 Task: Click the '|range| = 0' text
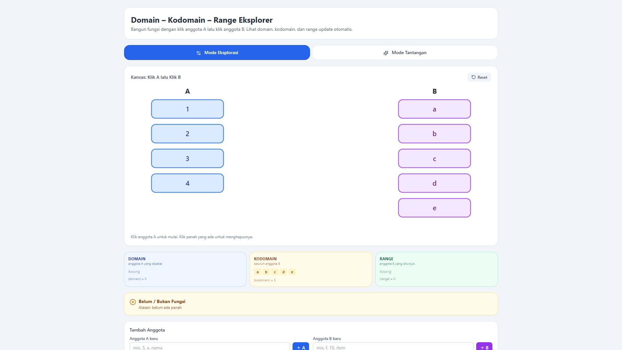click(387, 279)
